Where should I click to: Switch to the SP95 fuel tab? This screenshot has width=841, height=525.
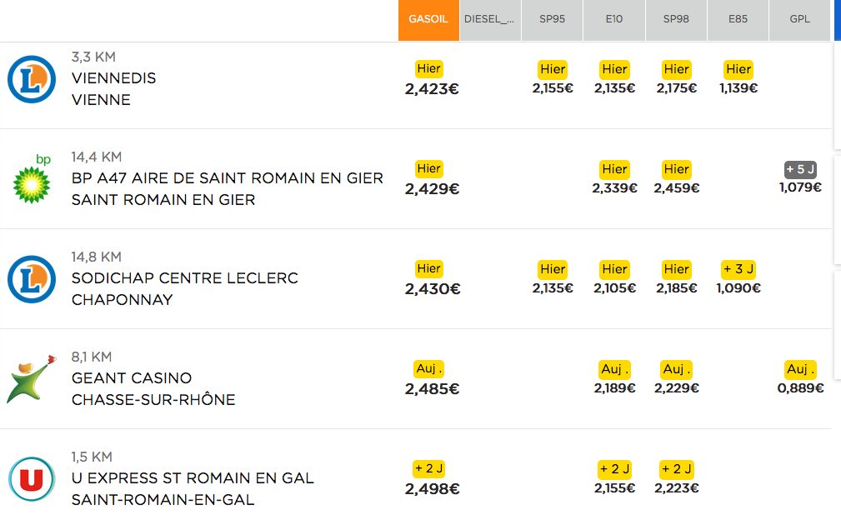point(552,20)
